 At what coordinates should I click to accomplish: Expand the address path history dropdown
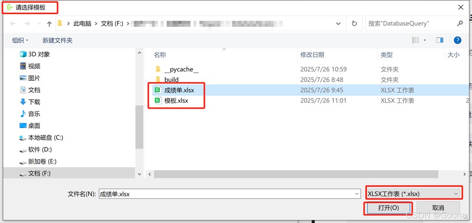[338, 24]
